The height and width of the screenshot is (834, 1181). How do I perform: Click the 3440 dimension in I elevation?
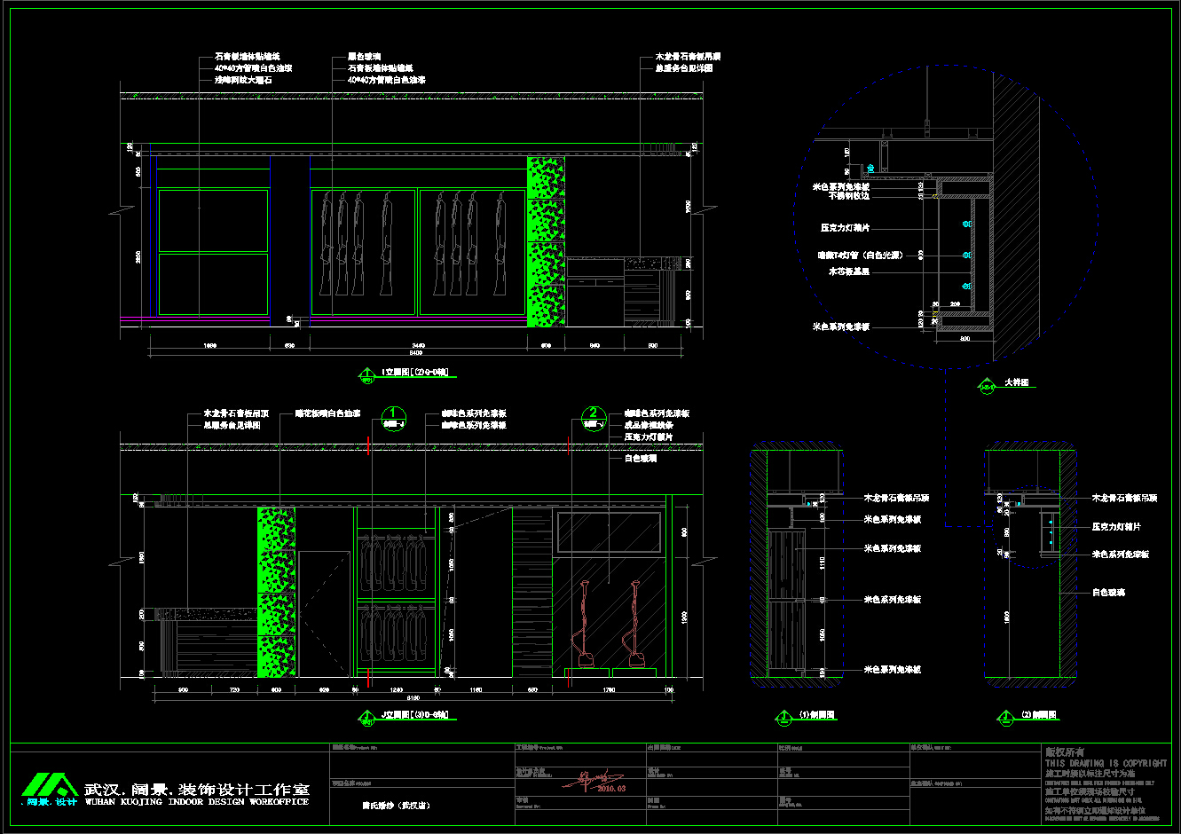coord(418,343)
